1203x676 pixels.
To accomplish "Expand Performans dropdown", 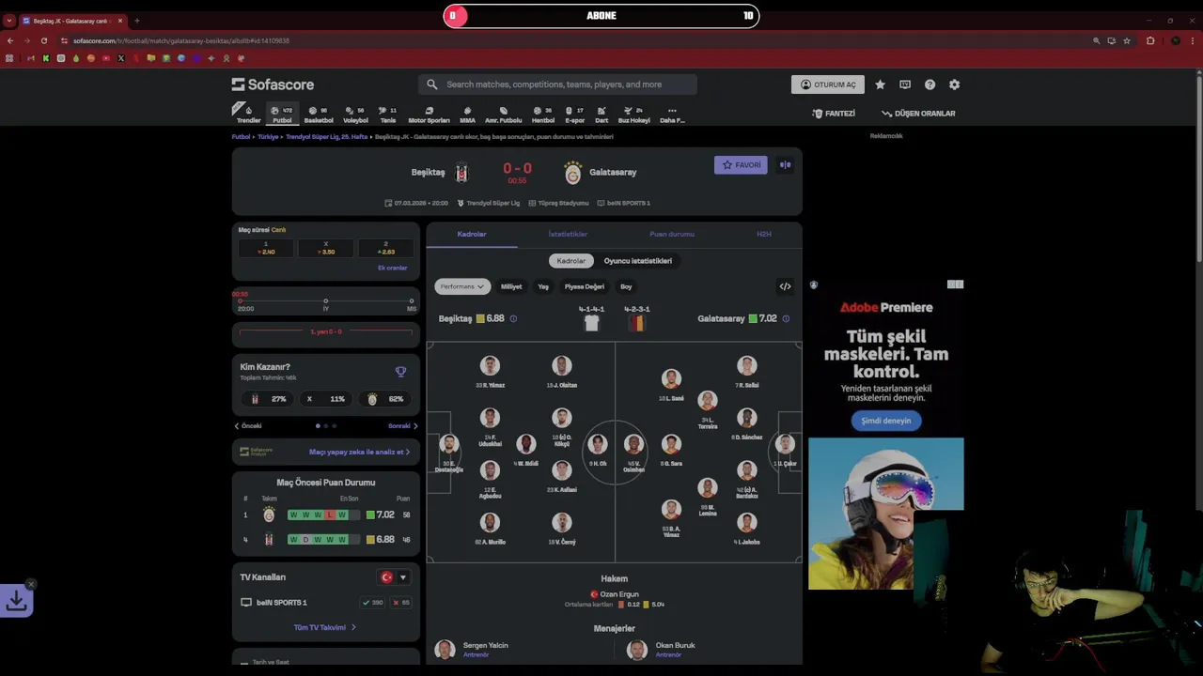I will pos(462,286).
